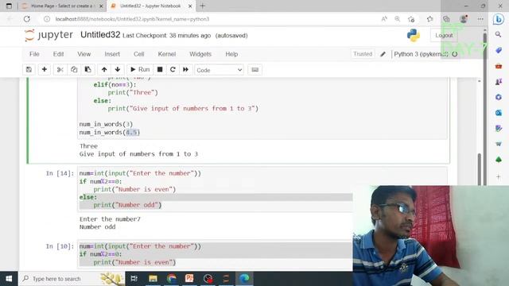Click the Logout button

[444, 35]
